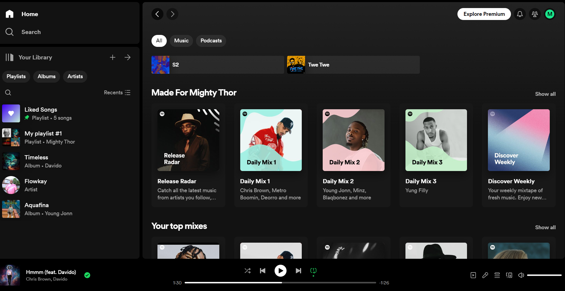Filter library by Playlists
The width and height of the screenshot is (565, 291).
16,76
